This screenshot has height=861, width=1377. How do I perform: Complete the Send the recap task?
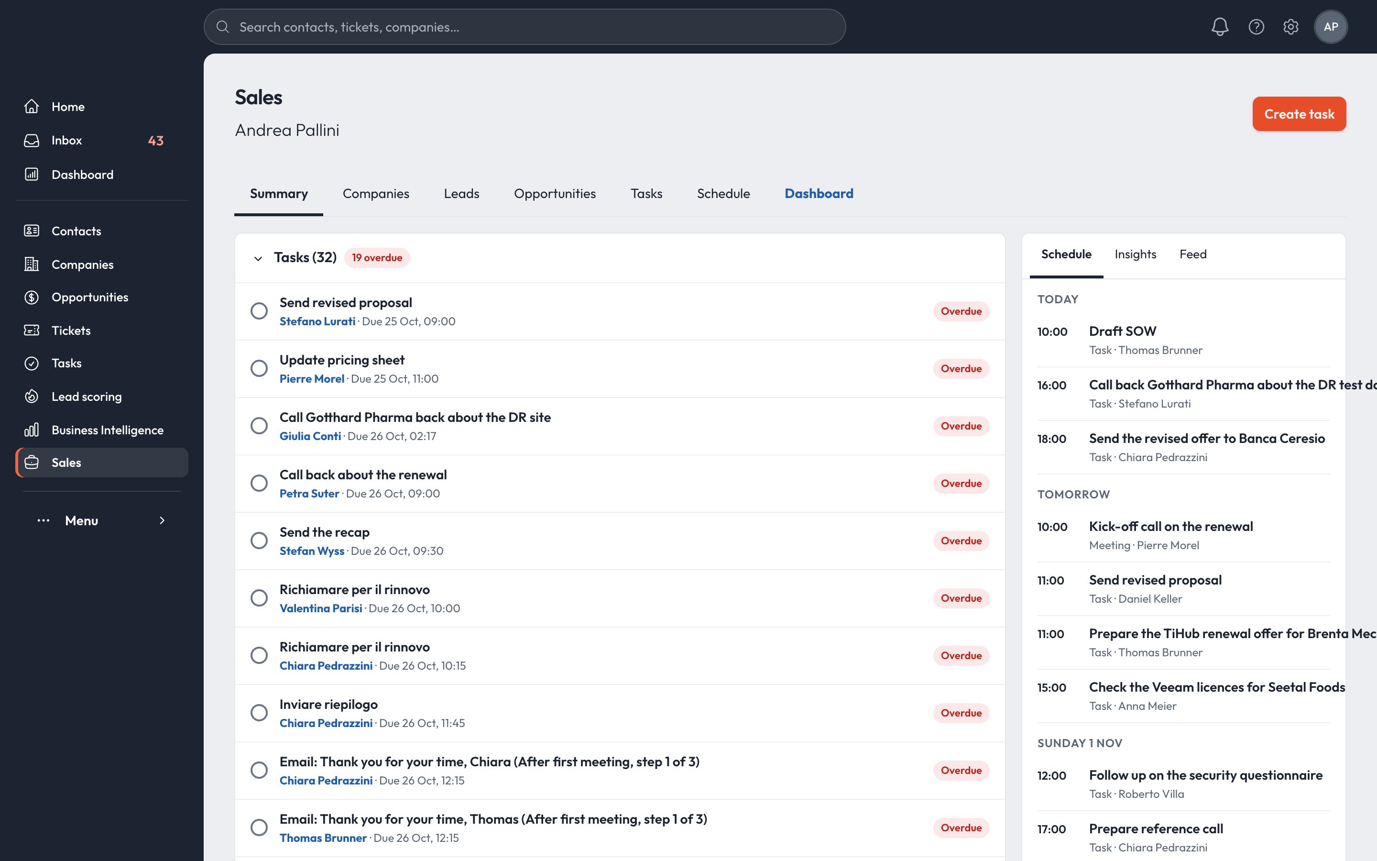259,541
